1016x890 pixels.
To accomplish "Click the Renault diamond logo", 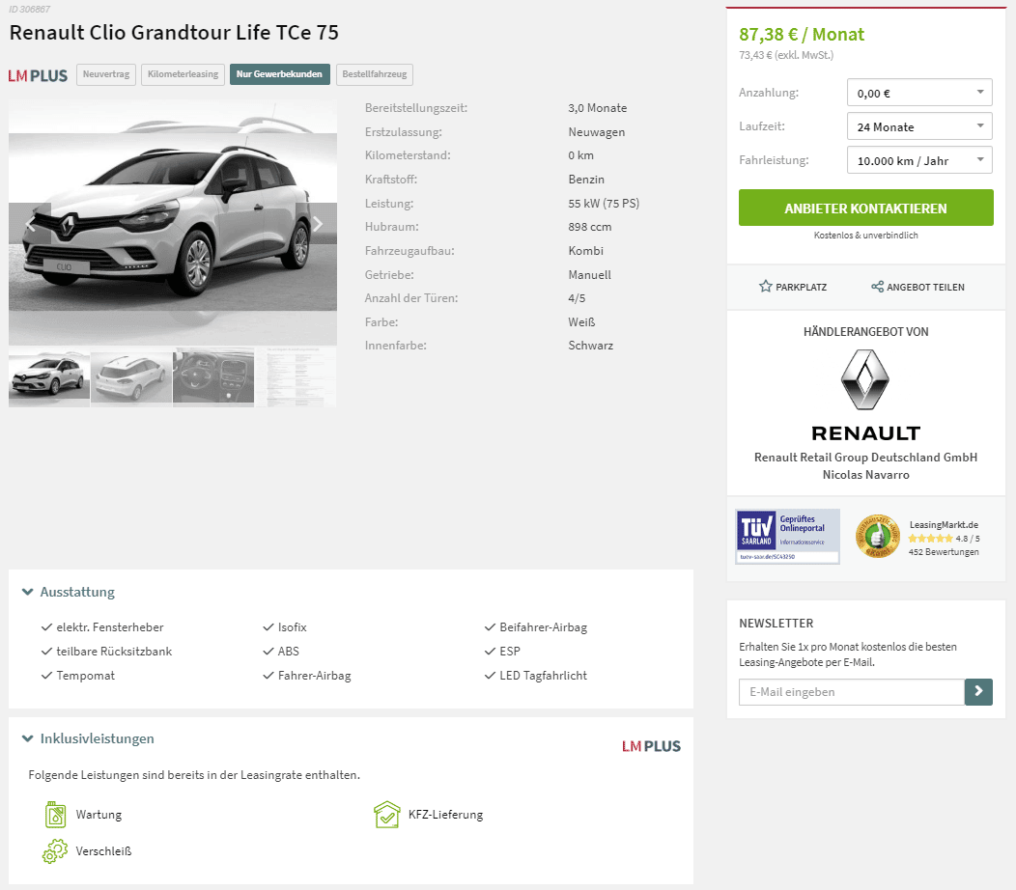I will [x=865, y=379].
